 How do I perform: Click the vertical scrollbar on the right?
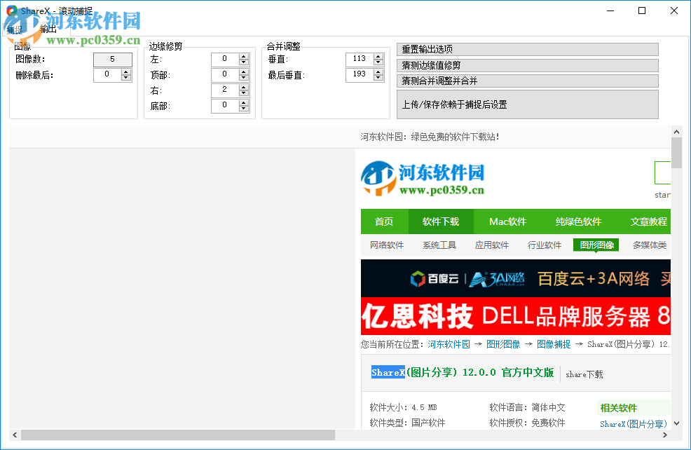676,153
